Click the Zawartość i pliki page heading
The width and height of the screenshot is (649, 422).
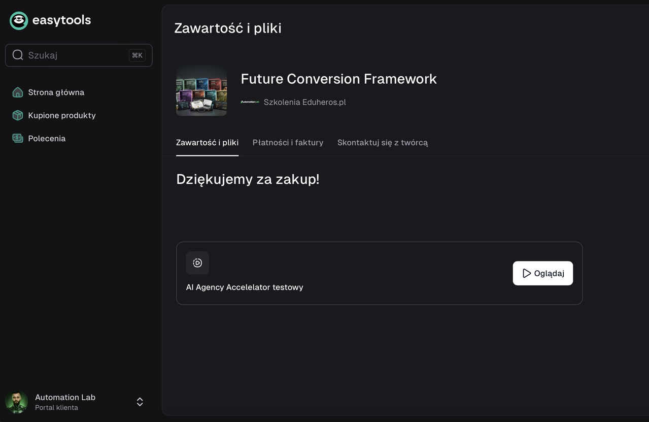[228, 28]
